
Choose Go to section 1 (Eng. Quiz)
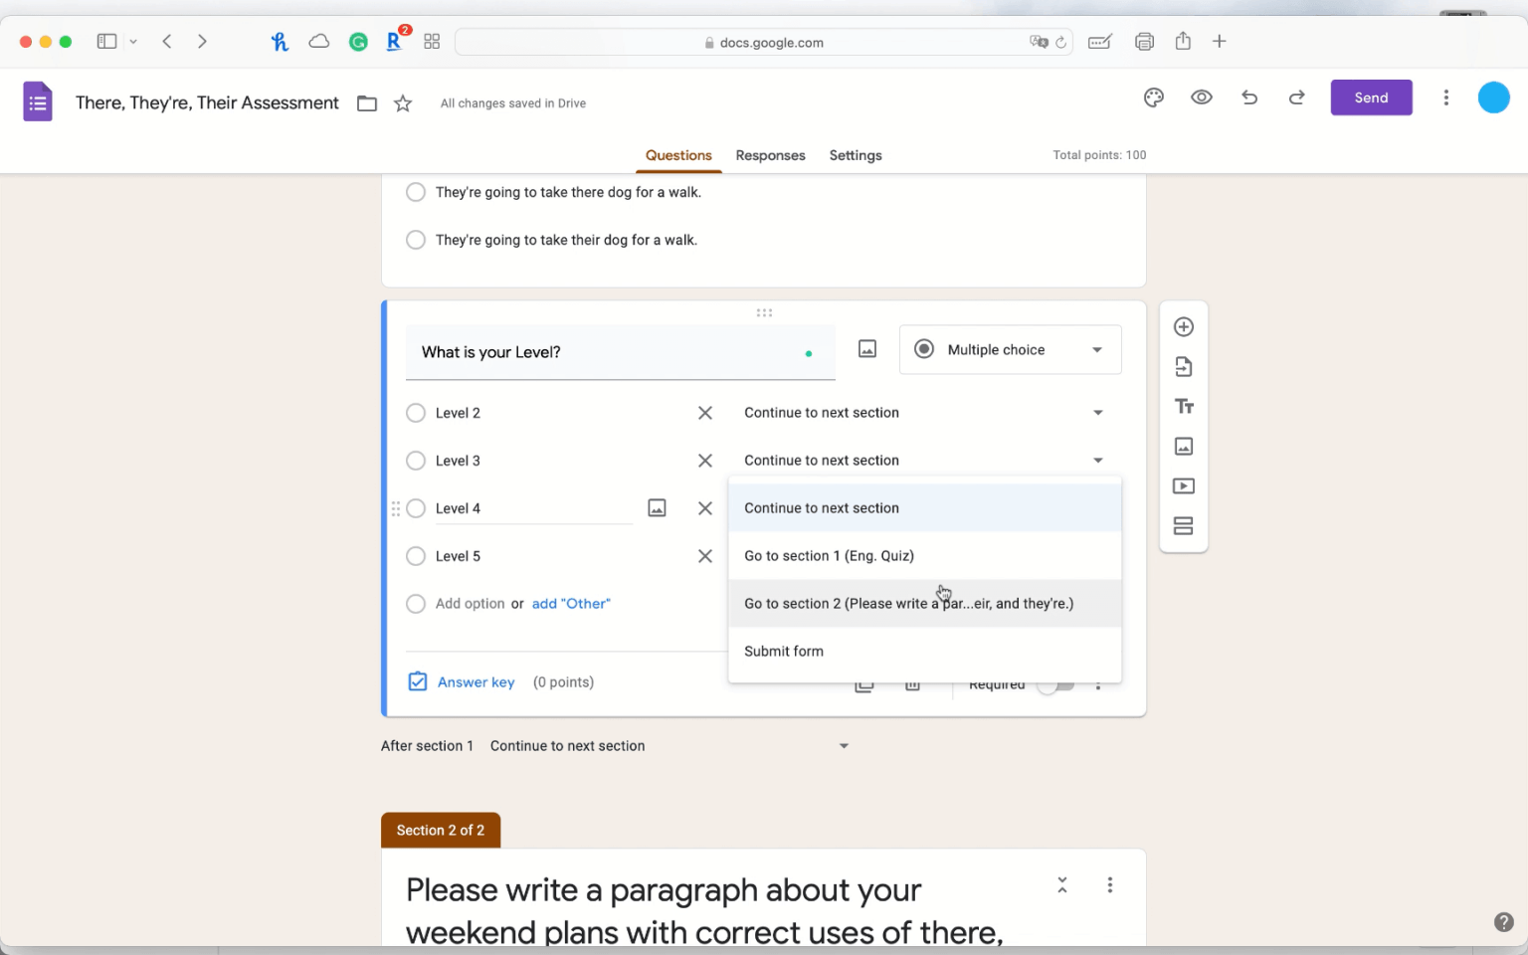(829, 556)
